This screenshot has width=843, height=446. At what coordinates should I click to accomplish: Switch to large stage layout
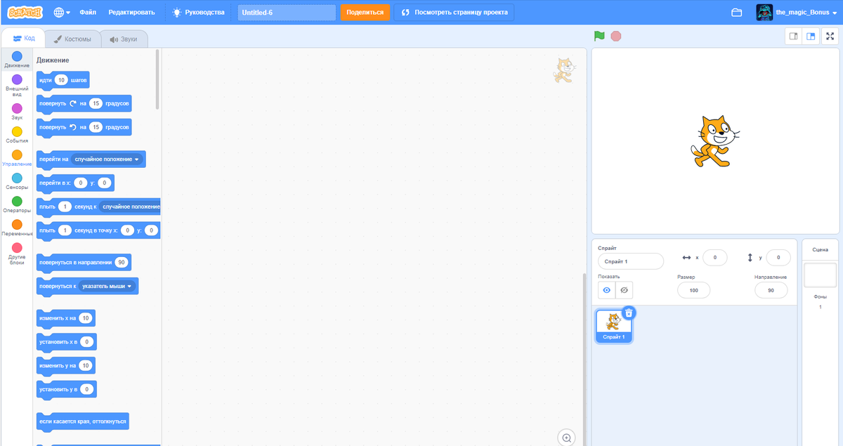[811, 37]
